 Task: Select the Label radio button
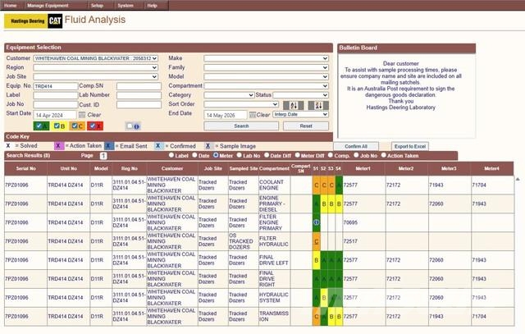171,155
